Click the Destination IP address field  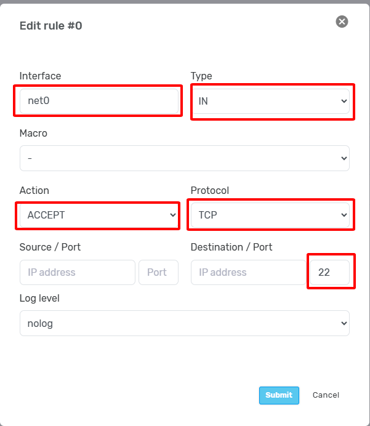click(248, 272)
